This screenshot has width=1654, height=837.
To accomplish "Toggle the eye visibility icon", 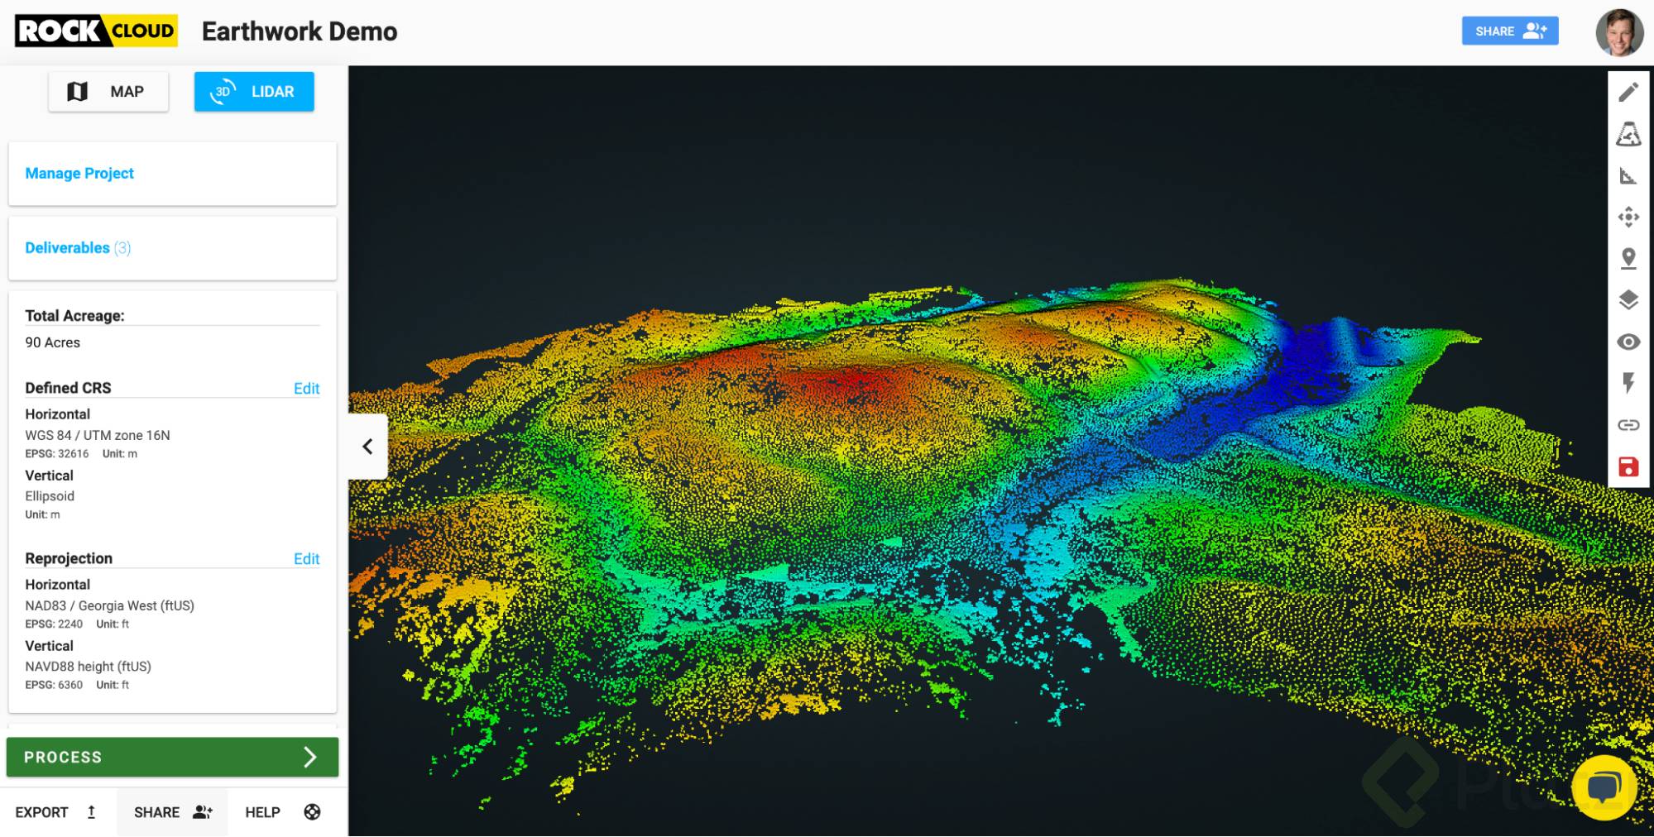I will (x=1628, y=342).
